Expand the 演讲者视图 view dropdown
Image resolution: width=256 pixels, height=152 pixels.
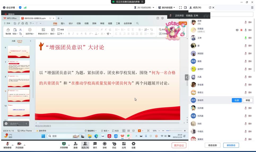[167, 8]
